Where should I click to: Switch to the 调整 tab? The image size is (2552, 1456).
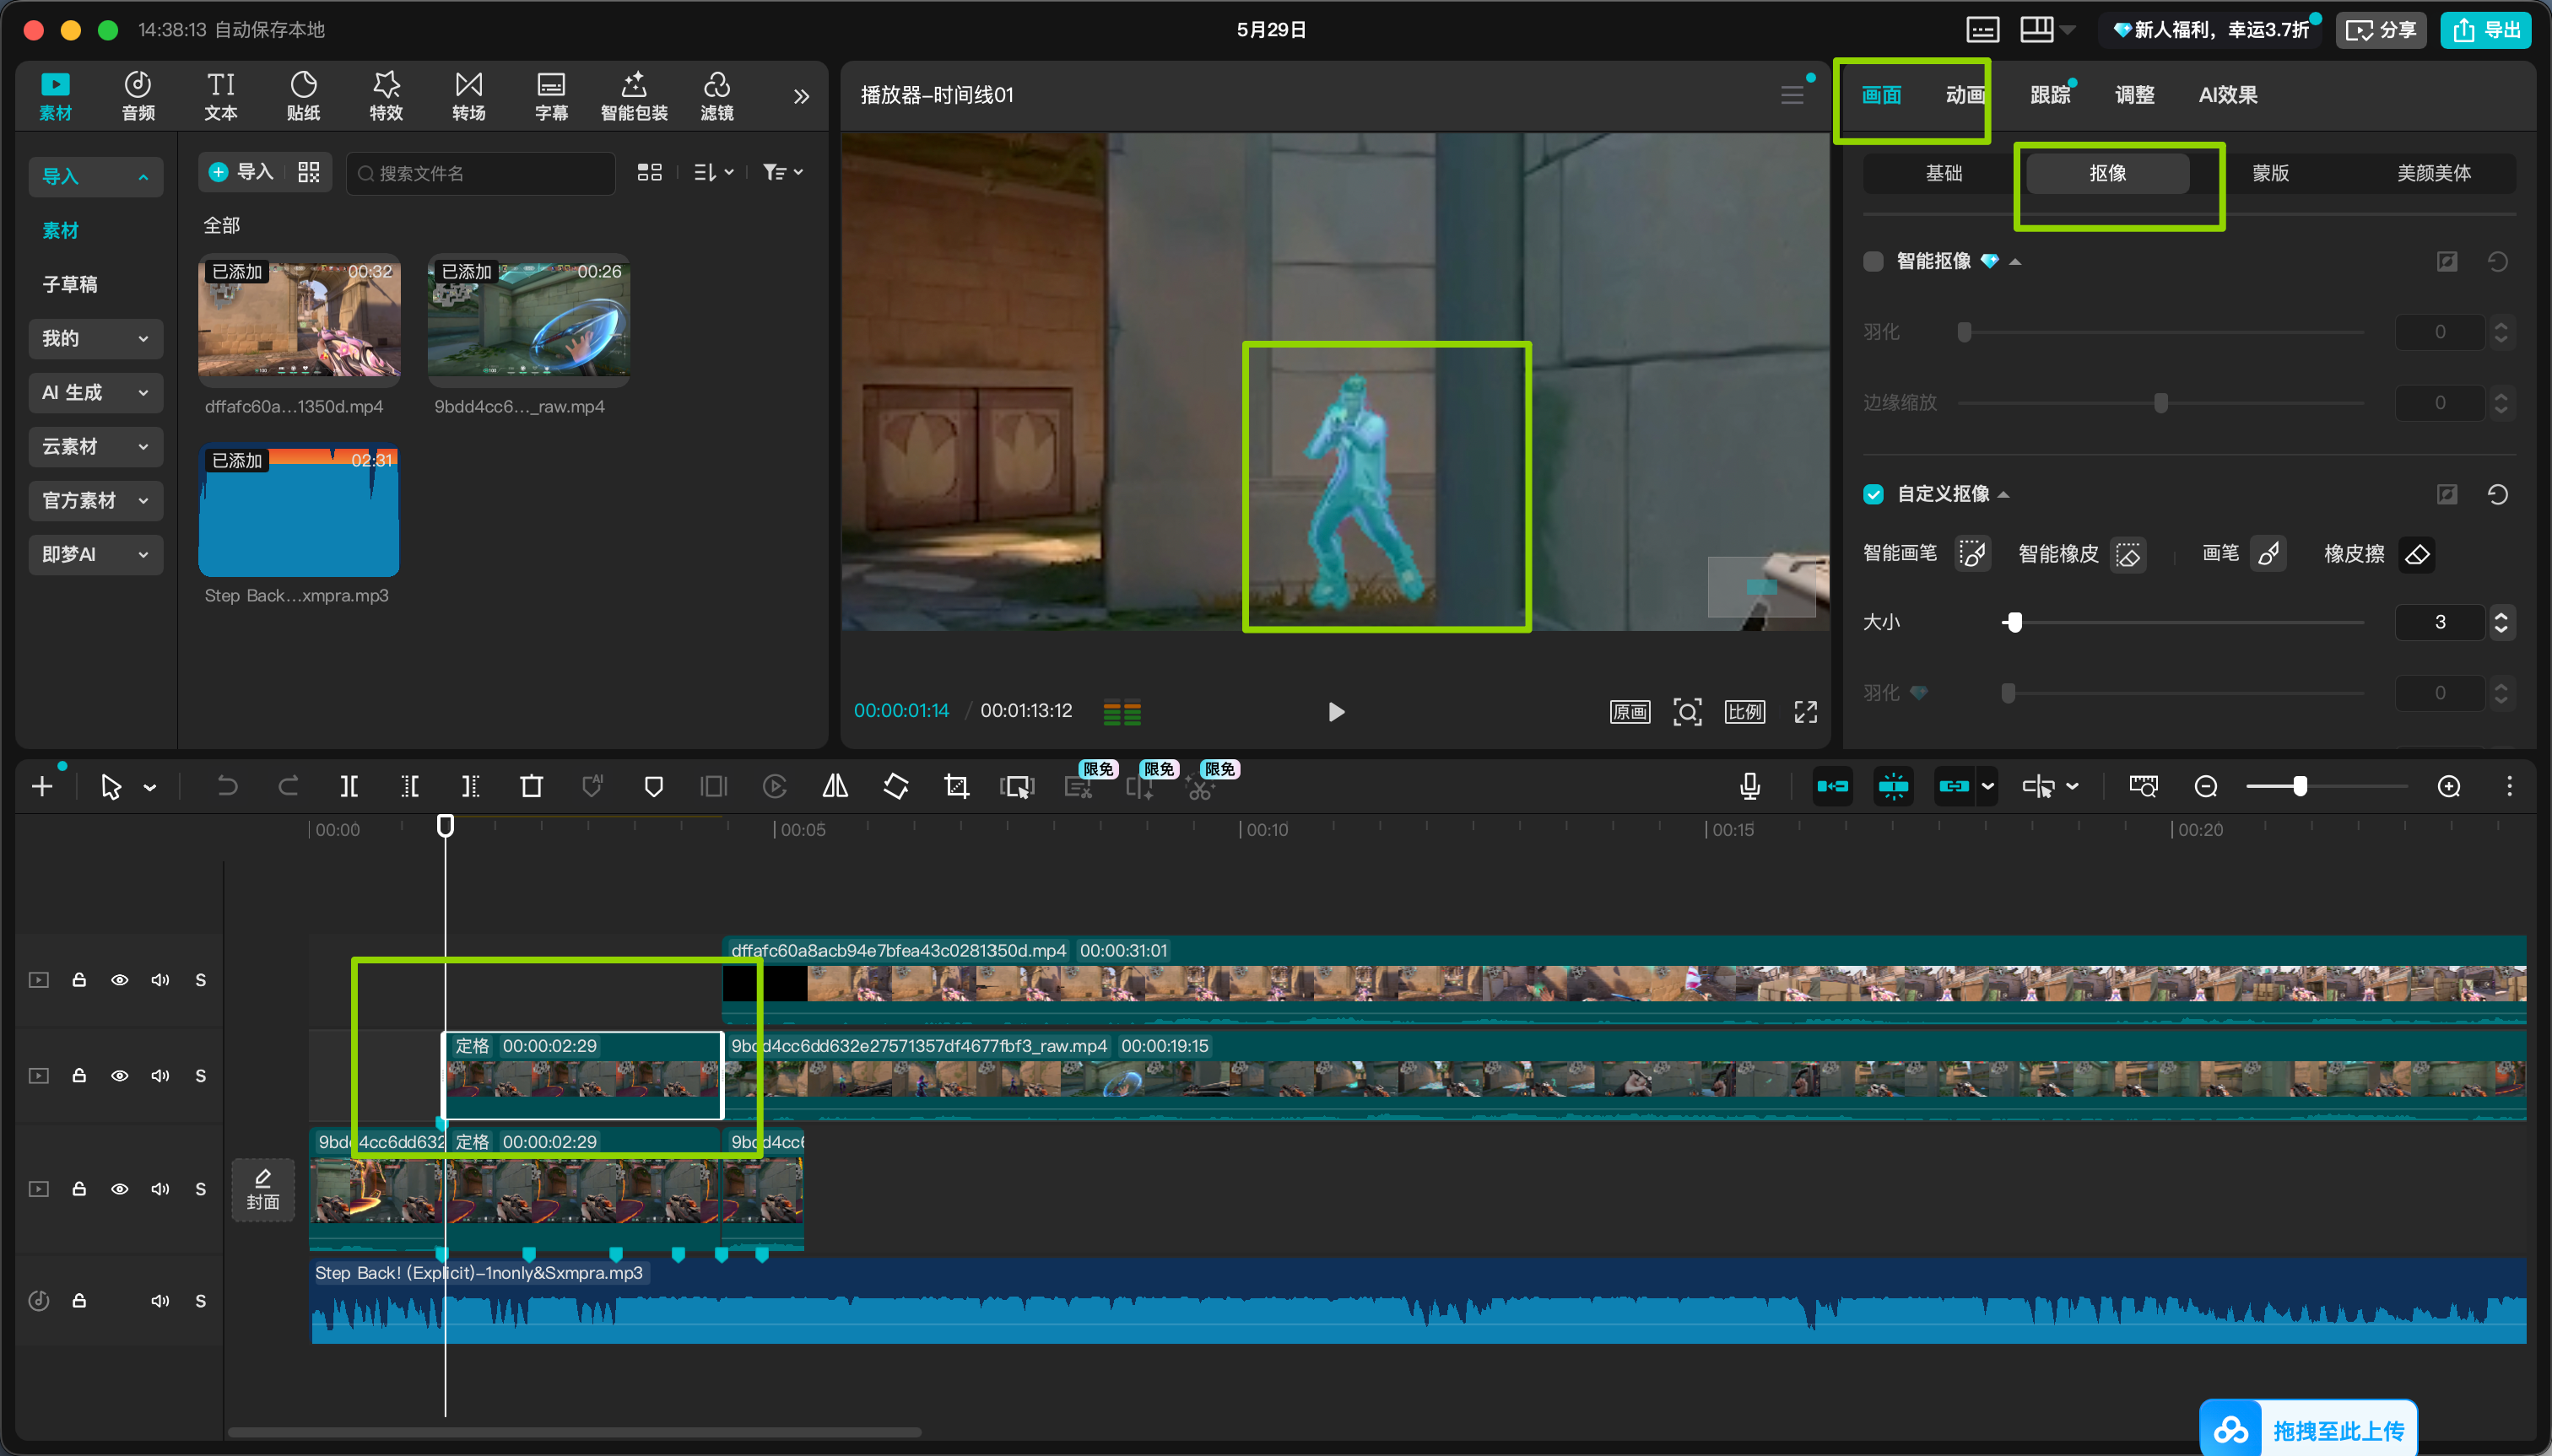[x=2133, y=95]
